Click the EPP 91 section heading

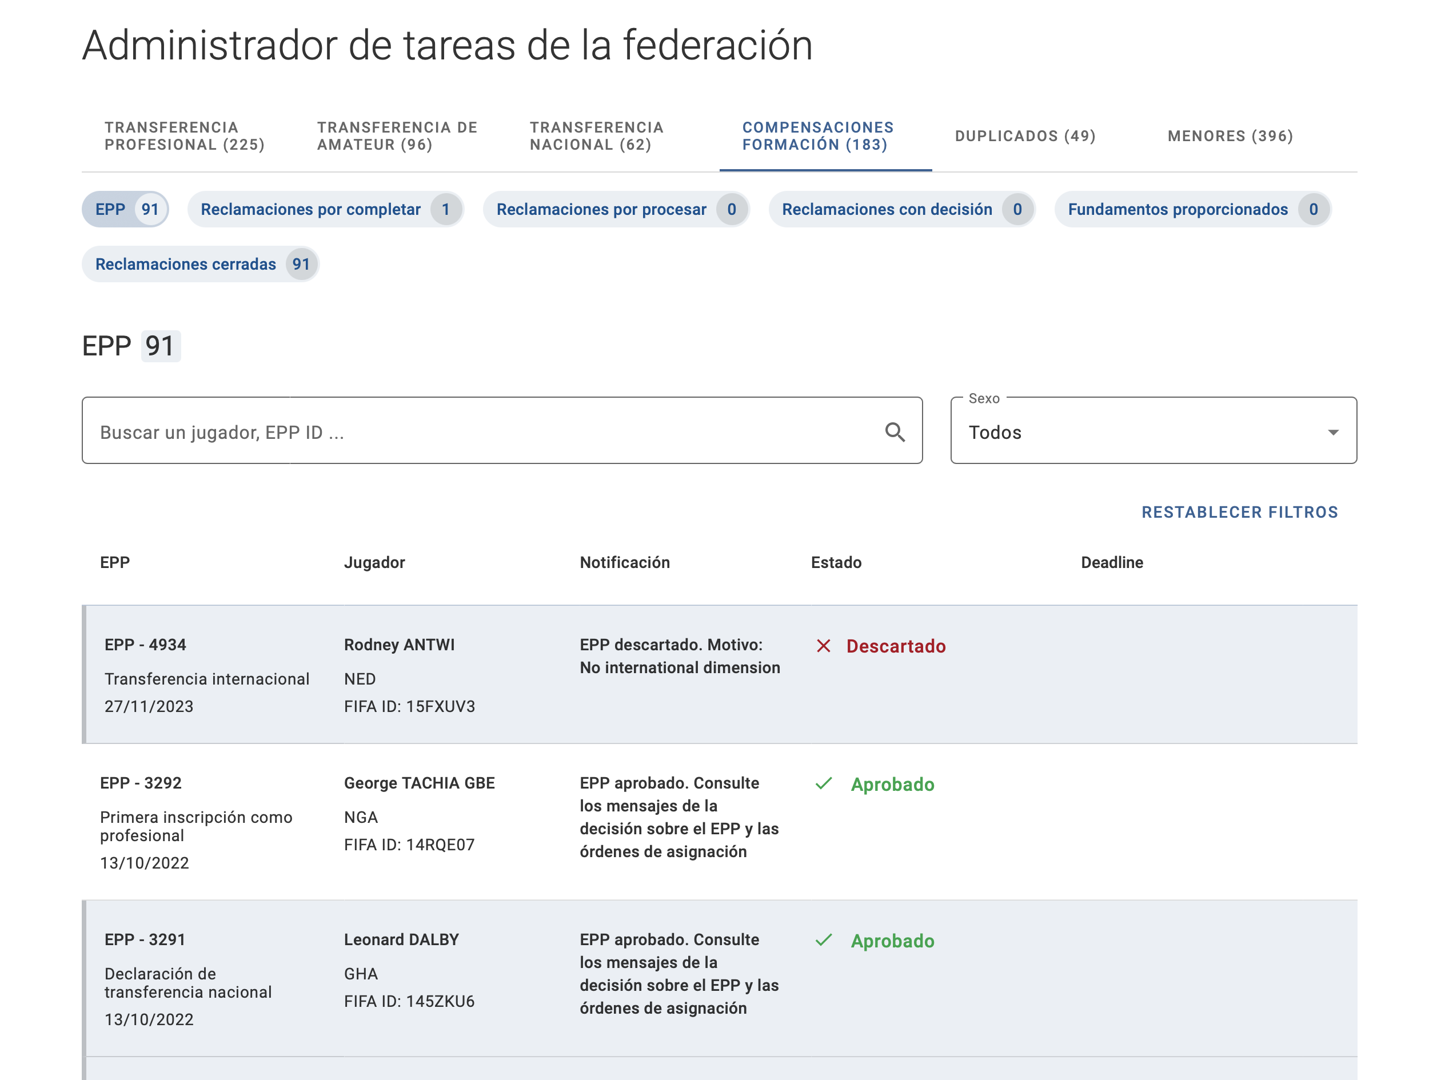[x=130, y=346]
